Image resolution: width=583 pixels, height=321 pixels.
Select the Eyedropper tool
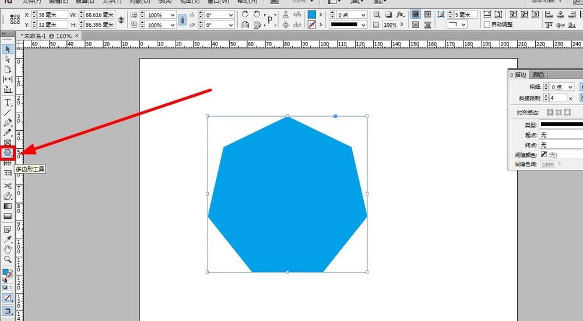pos(8,239)
